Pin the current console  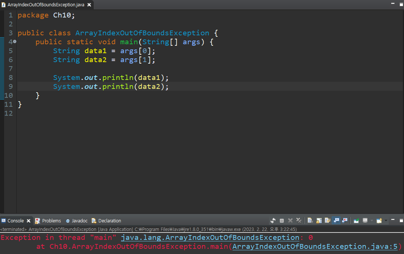tap(356, 221)
